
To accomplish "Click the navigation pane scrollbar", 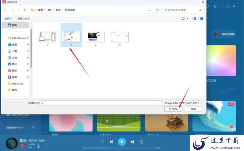I will tap(31, 48).
